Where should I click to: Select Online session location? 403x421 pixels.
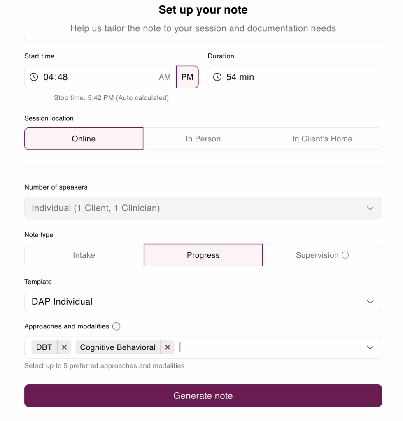tap(84, 139)
